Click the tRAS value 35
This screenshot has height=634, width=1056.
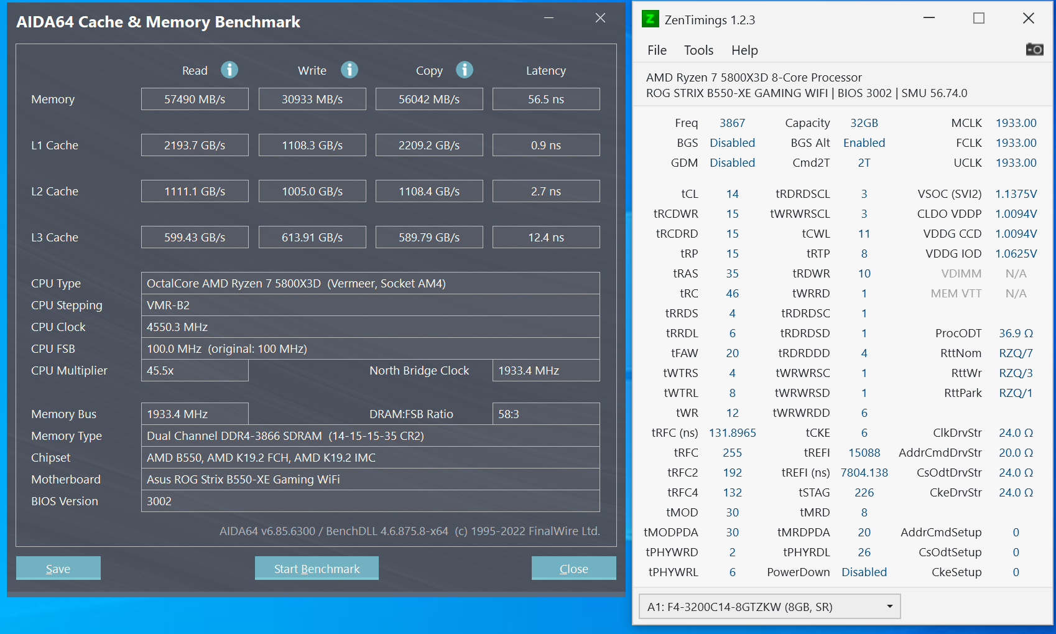point(732,274)
